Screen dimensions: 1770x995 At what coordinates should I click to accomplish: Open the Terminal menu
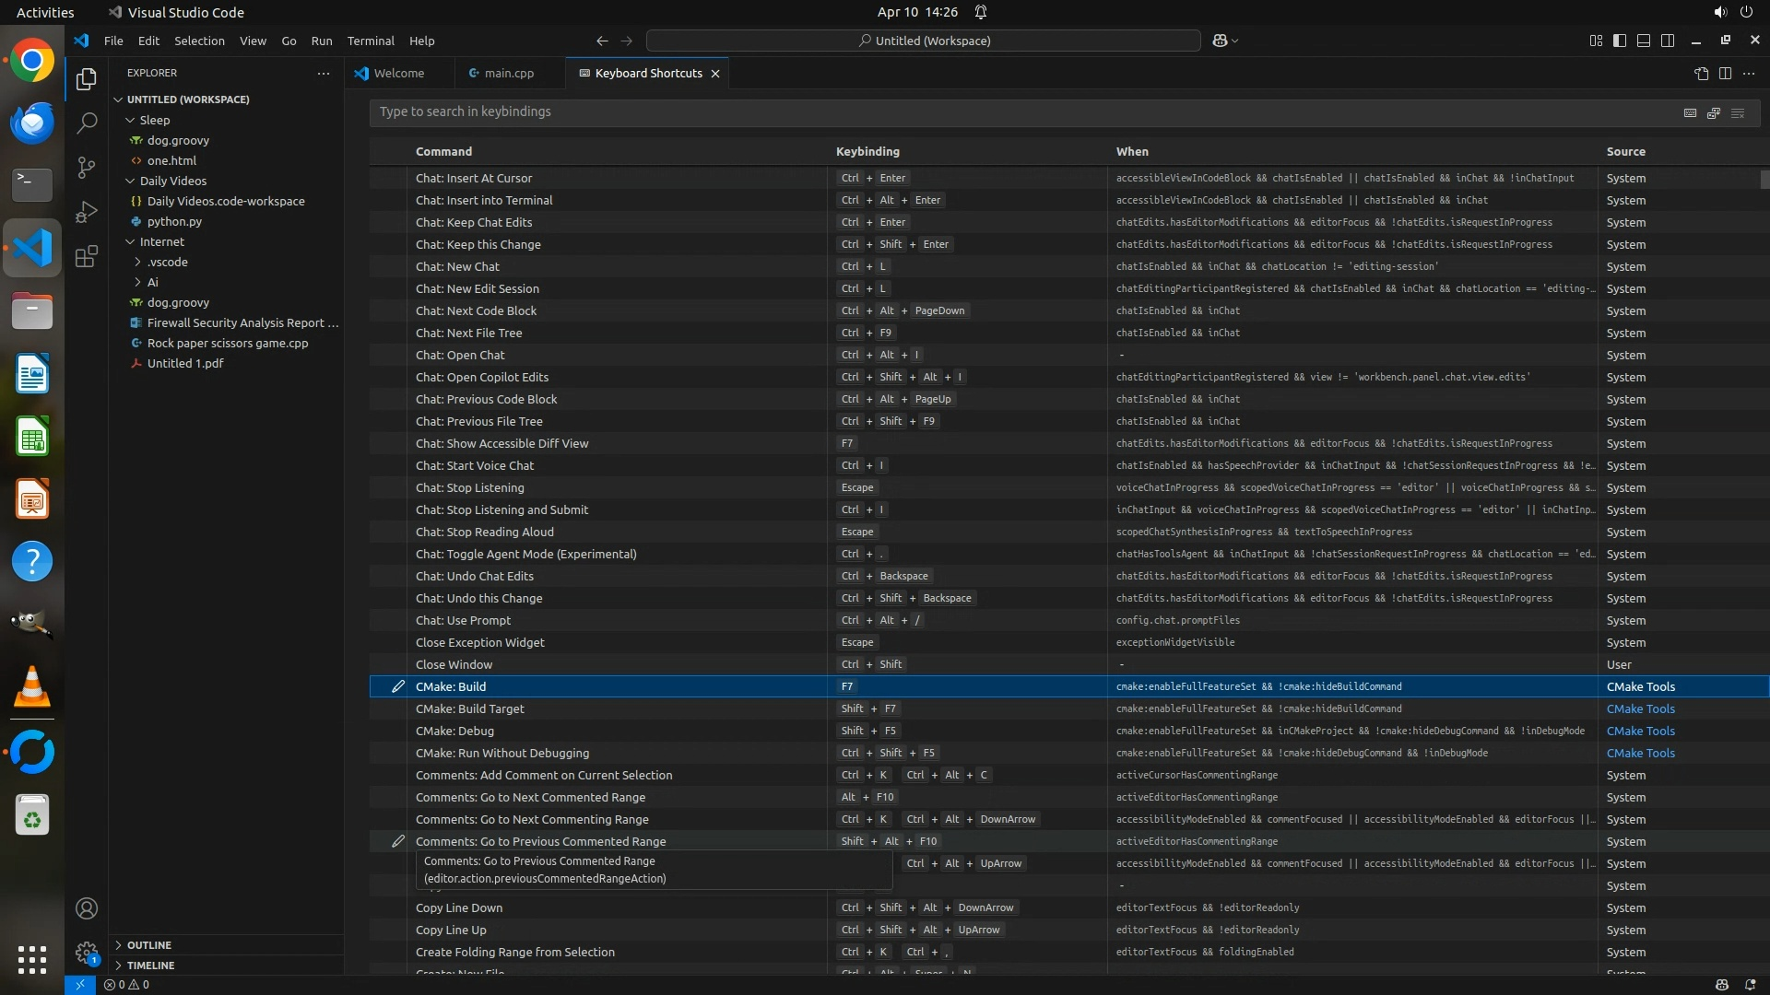point(370,41)
